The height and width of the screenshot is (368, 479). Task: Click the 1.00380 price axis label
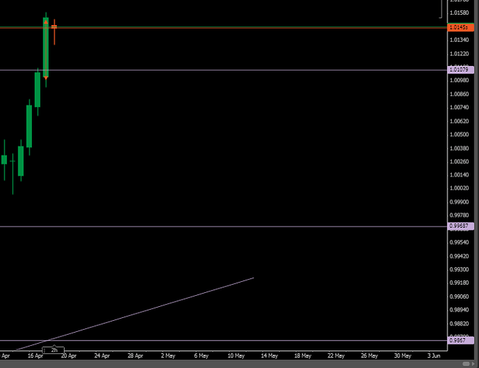[459, 148]
